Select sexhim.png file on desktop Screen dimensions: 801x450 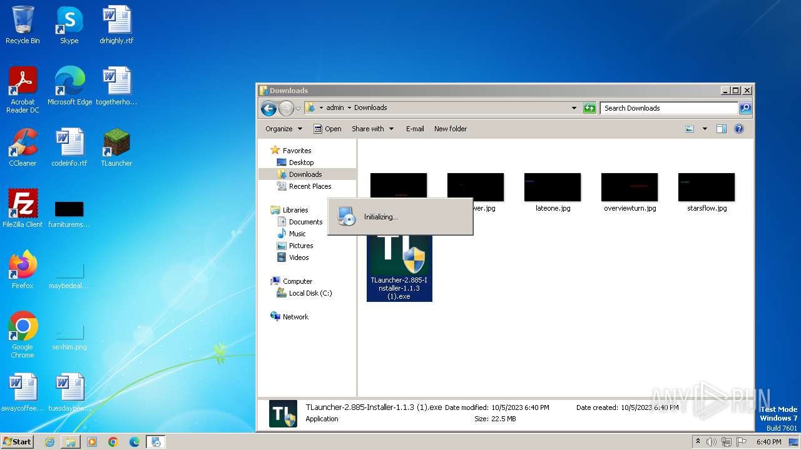click(x=69, y=336)
